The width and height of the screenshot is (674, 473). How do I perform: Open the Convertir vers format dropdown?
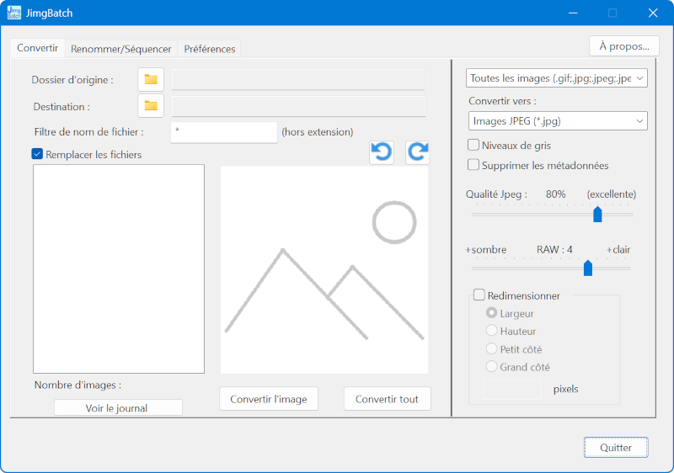click(x=556, y=121)
